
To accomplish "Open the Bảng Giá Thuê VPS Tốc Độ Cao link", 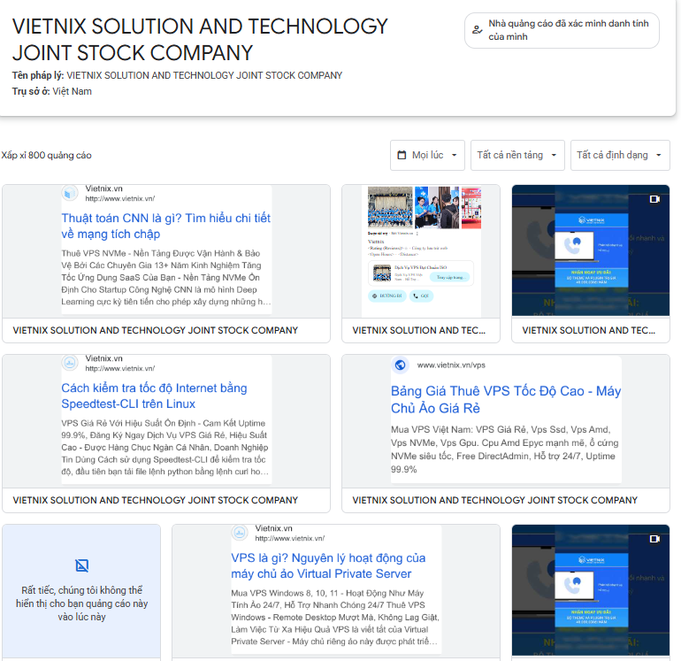I will 506,399.
